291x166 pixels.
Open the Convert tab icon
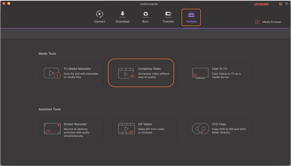click(x=99, y=14)
